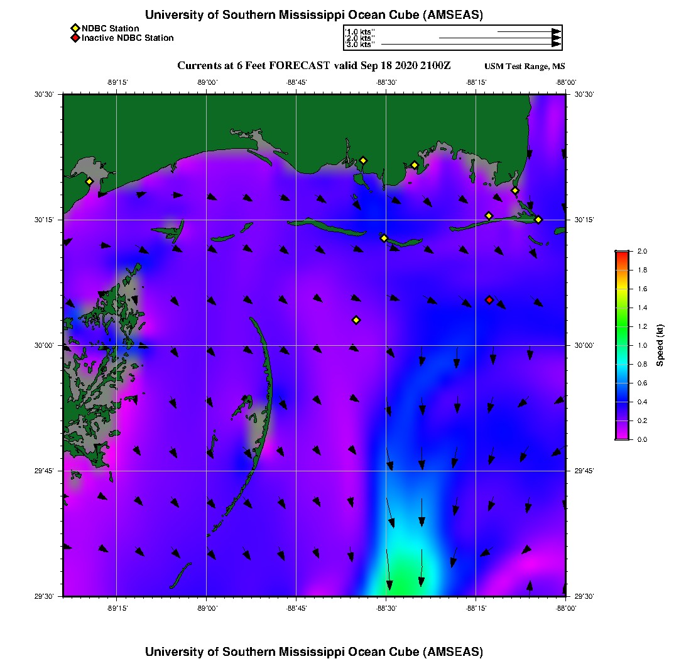Select the yellow station marker on the barrier island at 88°30'
The image size is (691, 659).
point(384,238)
